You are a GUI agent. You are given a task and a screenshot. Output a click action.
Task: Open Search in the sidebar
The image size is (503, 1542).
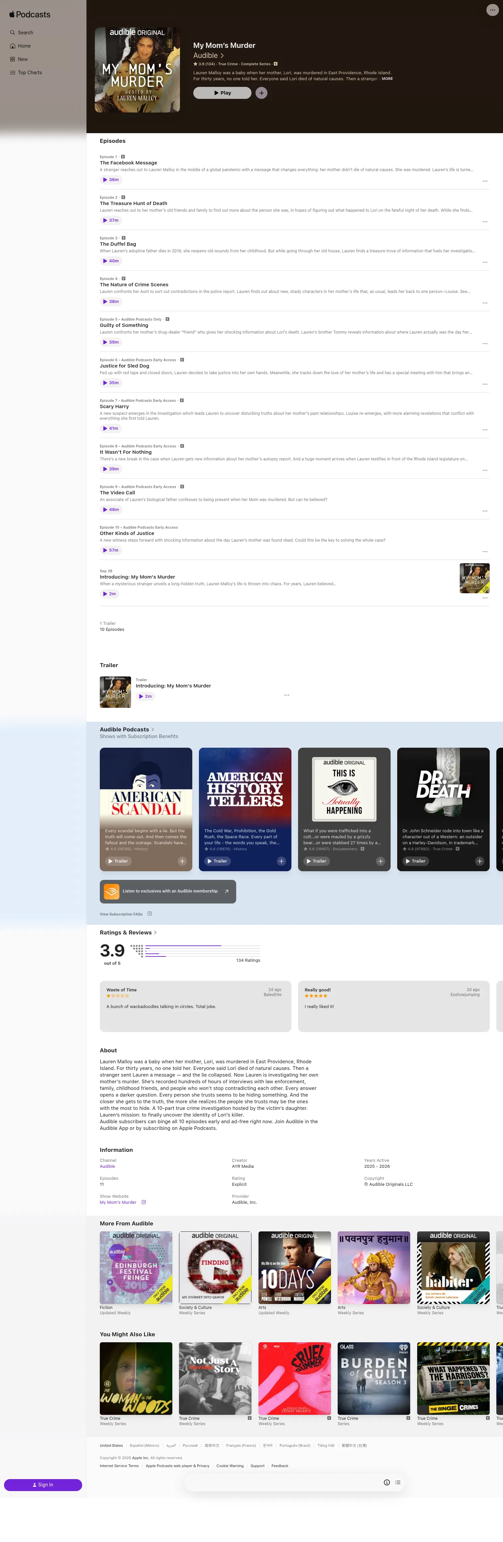[22, 32]
